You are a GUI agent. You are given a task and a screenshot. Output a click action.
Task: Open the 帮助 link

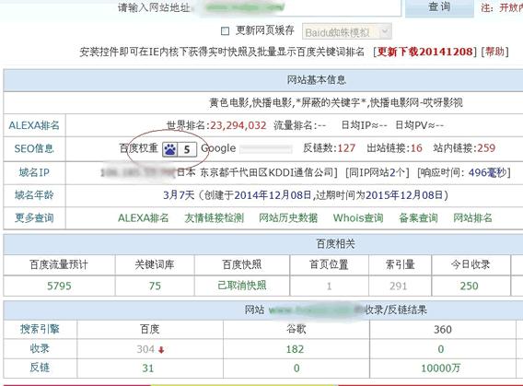[495, 52]
